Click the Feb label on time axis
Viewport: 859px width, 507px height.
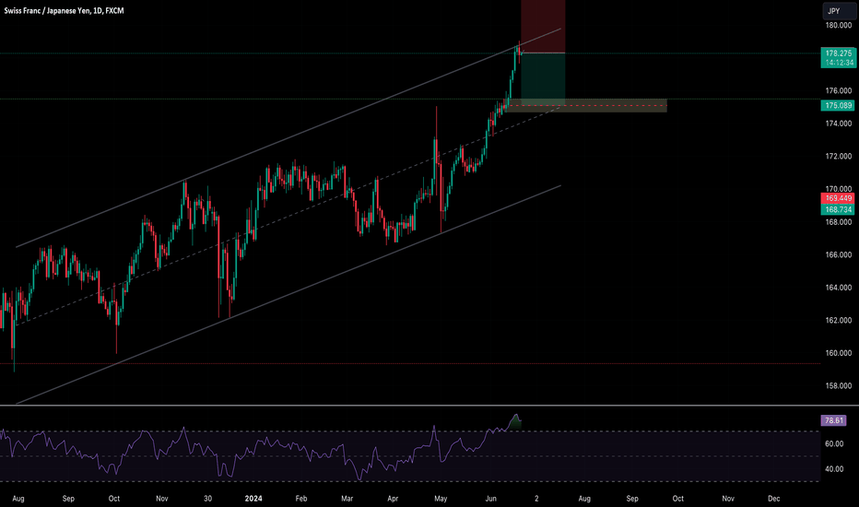[300, 498]
